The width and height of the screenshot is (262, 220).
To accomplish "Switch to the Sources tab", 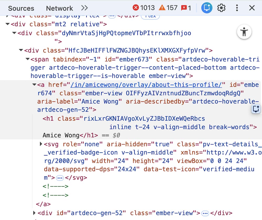I will pyautogui.click(x=21, y=8).
